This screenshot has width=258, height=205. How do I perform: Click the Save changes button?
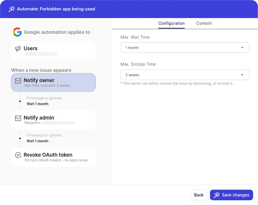[231, 195]
